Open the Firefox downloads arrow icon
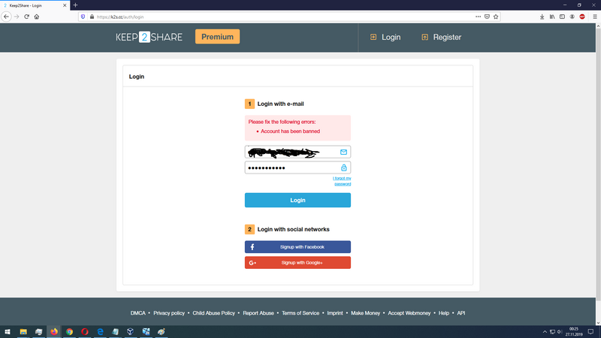 point(542,16)
